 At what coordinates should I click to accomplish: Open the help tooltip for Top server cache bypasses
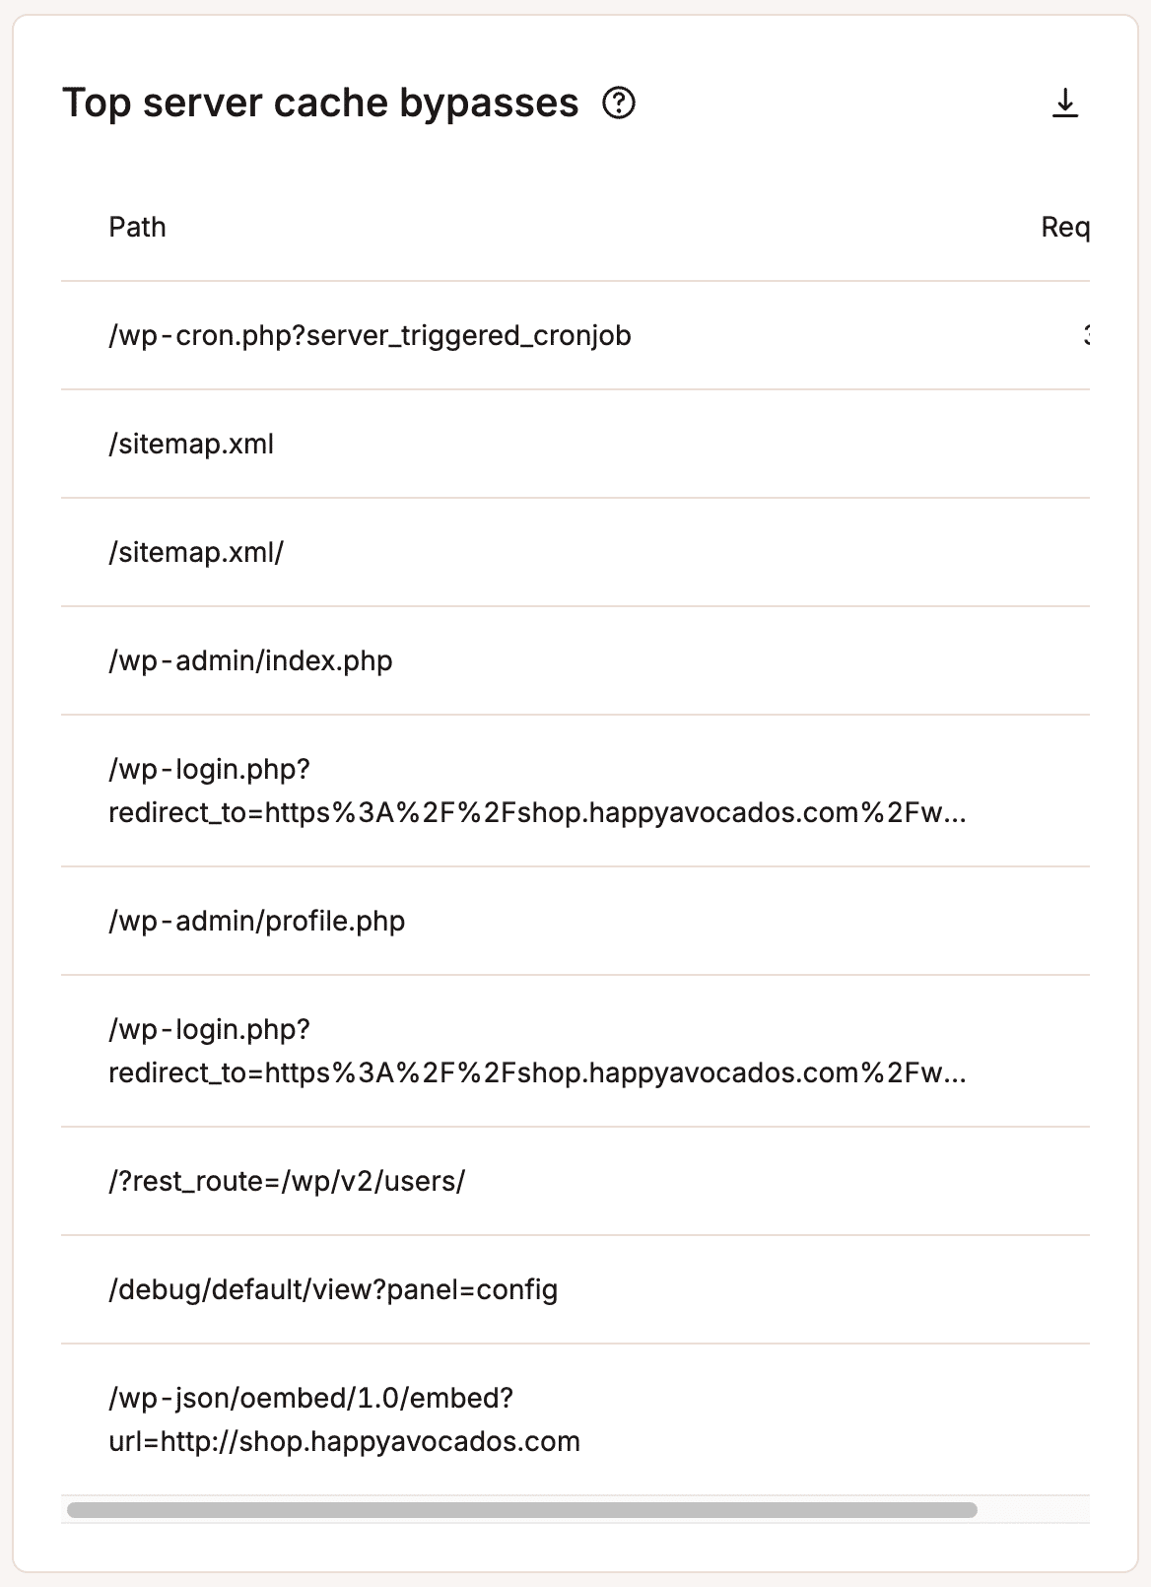[x=621, y=102]
